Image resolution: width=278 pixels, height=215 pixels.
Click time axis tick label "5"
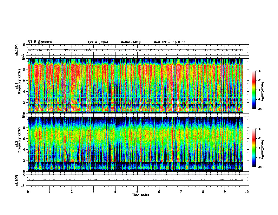(137, 192)
